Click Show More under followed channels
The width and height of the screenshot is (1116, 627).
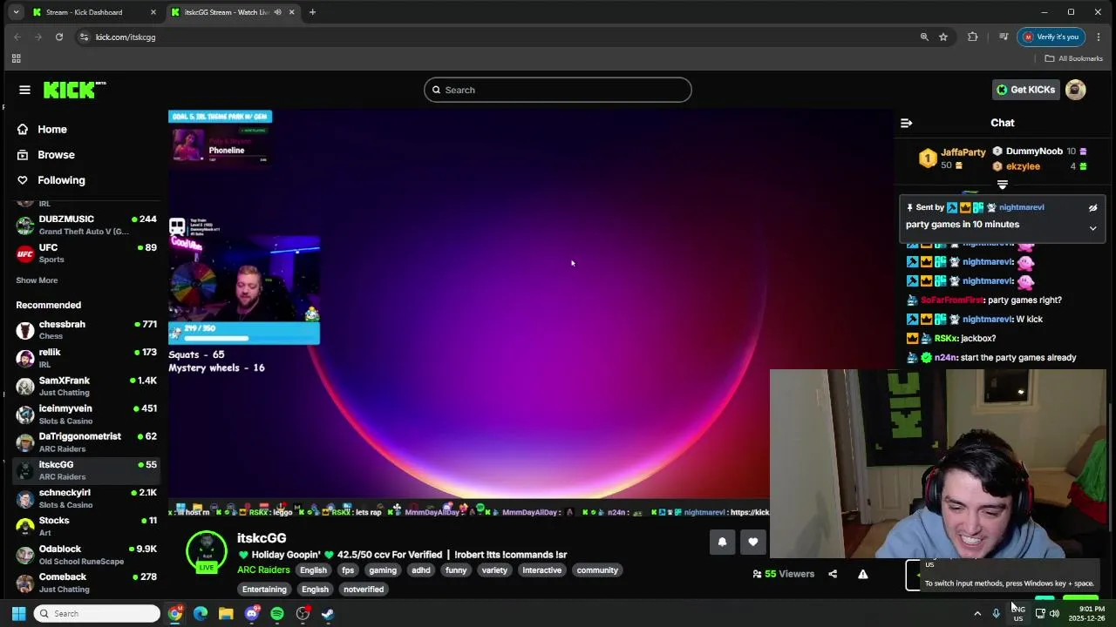37,280
